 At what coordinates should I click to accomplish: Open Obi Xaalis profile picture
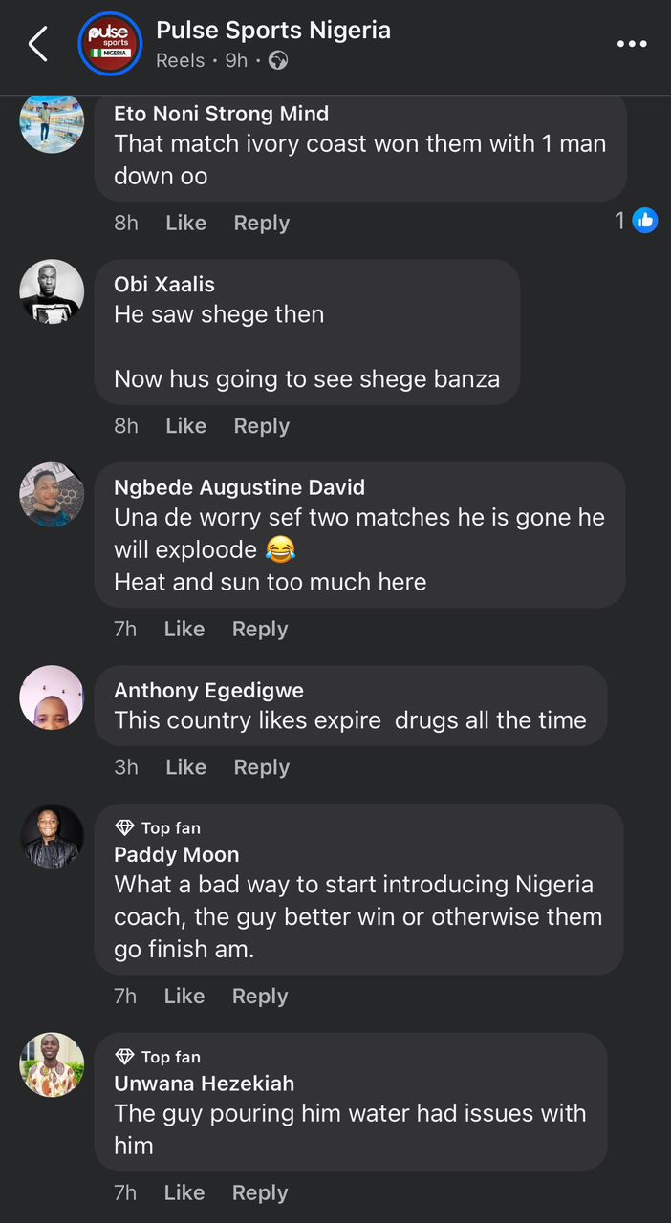click(x=52, y=291)
